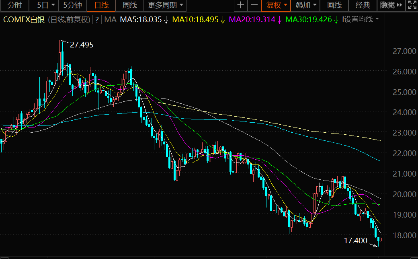Screen dimensions: 418x259
Task: Switch to the 周线 weekly tab
Action: point(129,5)
